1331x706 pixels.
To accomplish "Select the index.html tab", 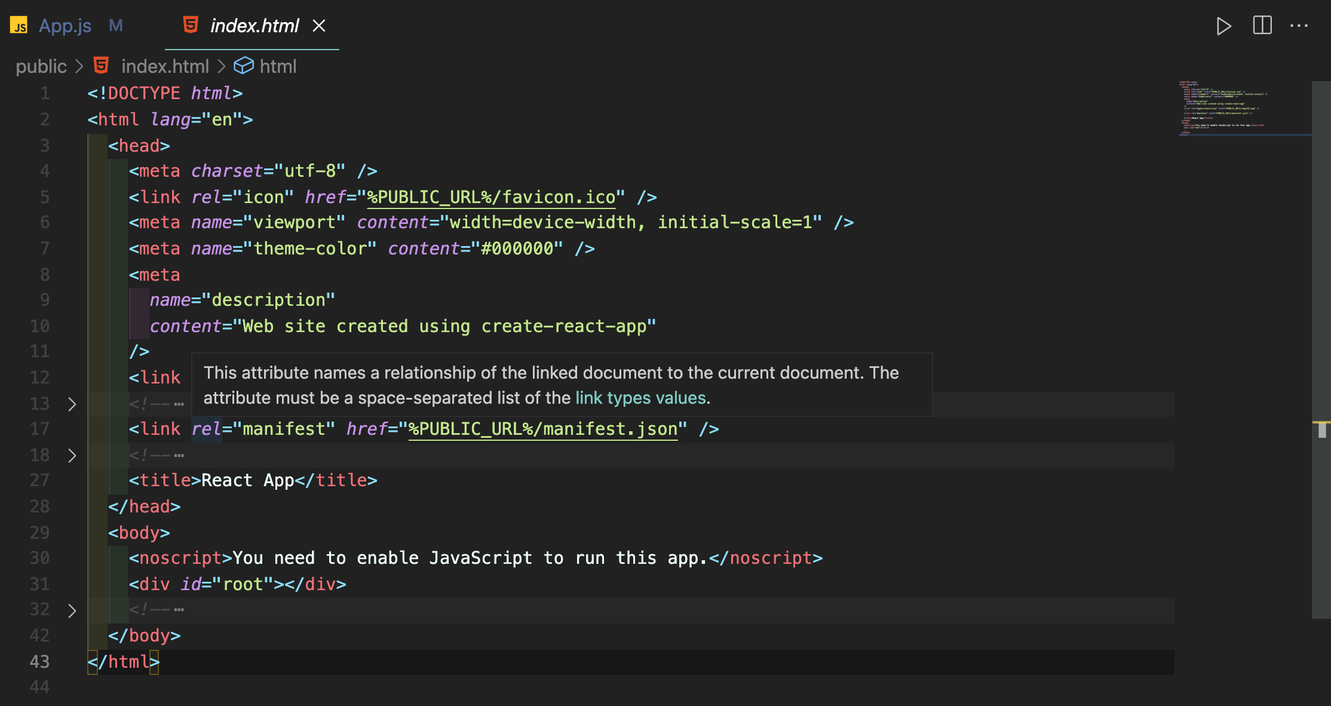I will point(254,26).
